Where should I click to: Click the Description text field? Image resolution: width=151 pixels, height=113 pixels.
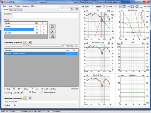(x=46, y=15)
